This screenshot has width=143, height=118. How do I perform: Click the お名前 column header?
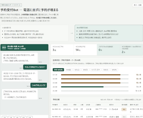[88, 105]
